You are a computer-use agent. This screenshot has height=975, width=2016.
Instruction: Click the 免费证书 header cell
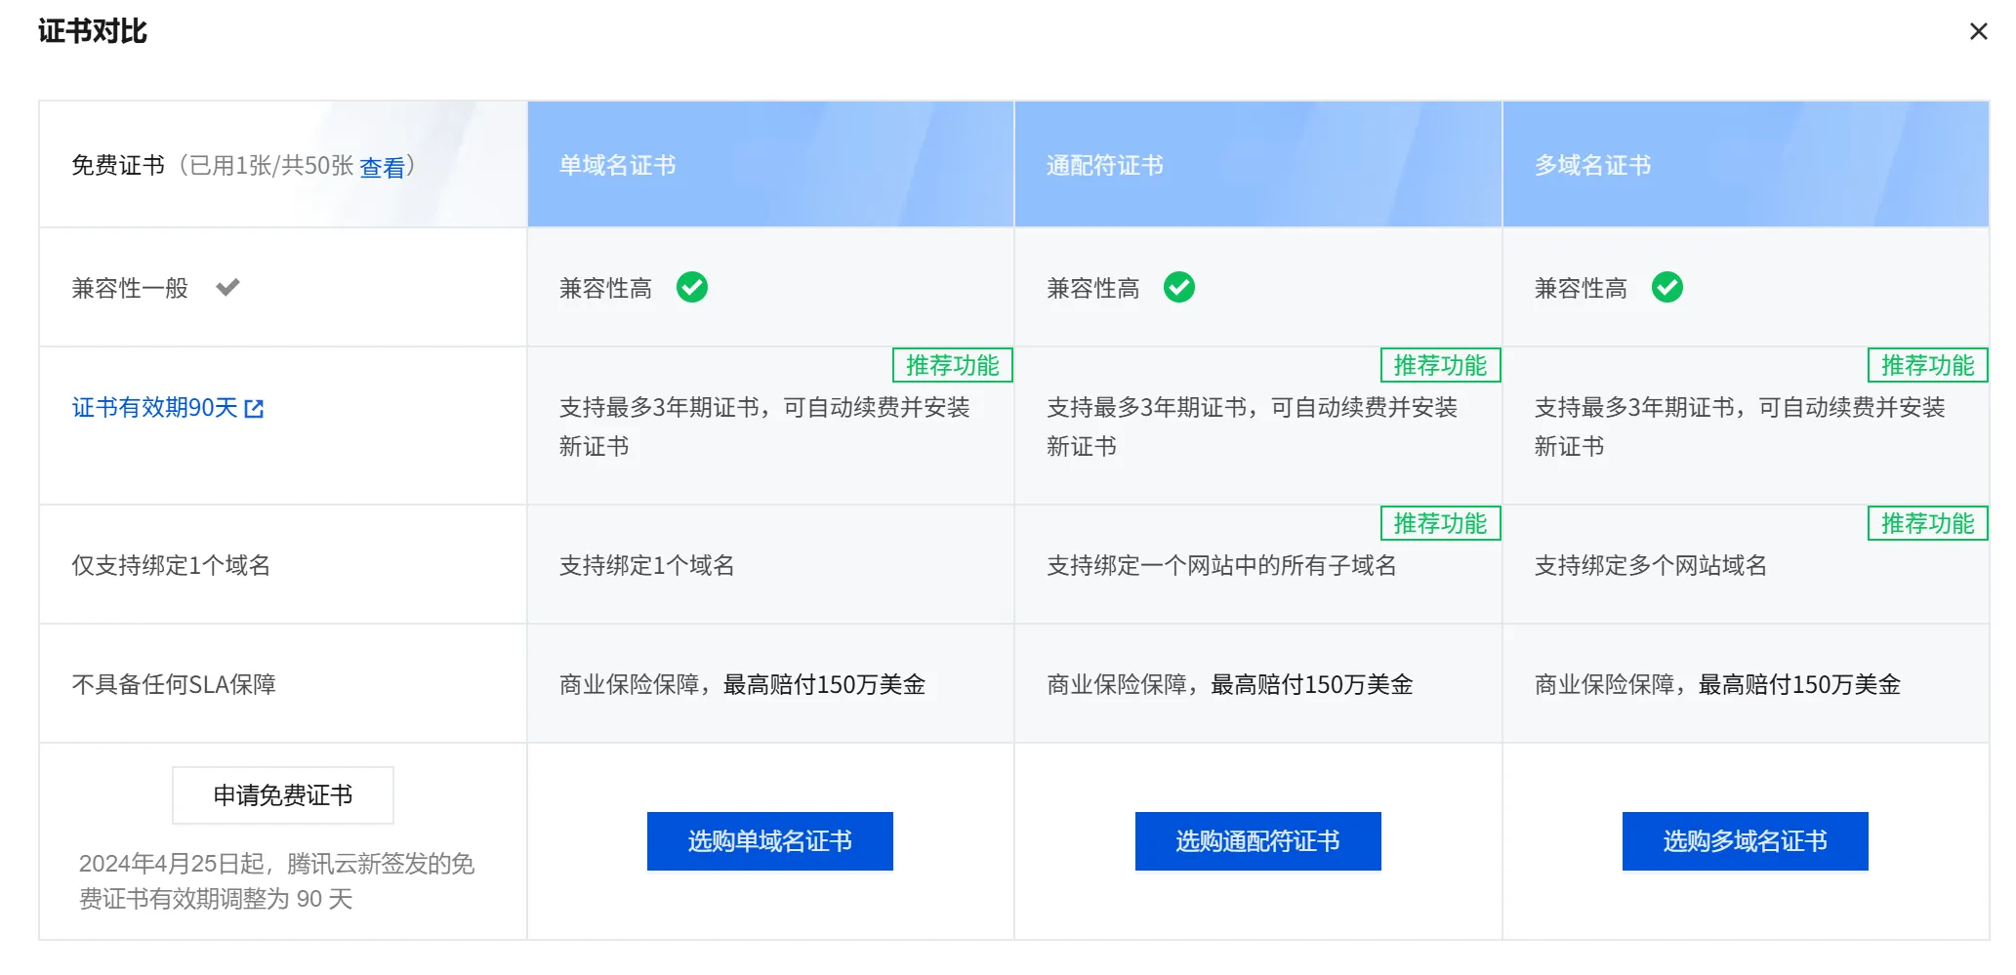point(283,164)
